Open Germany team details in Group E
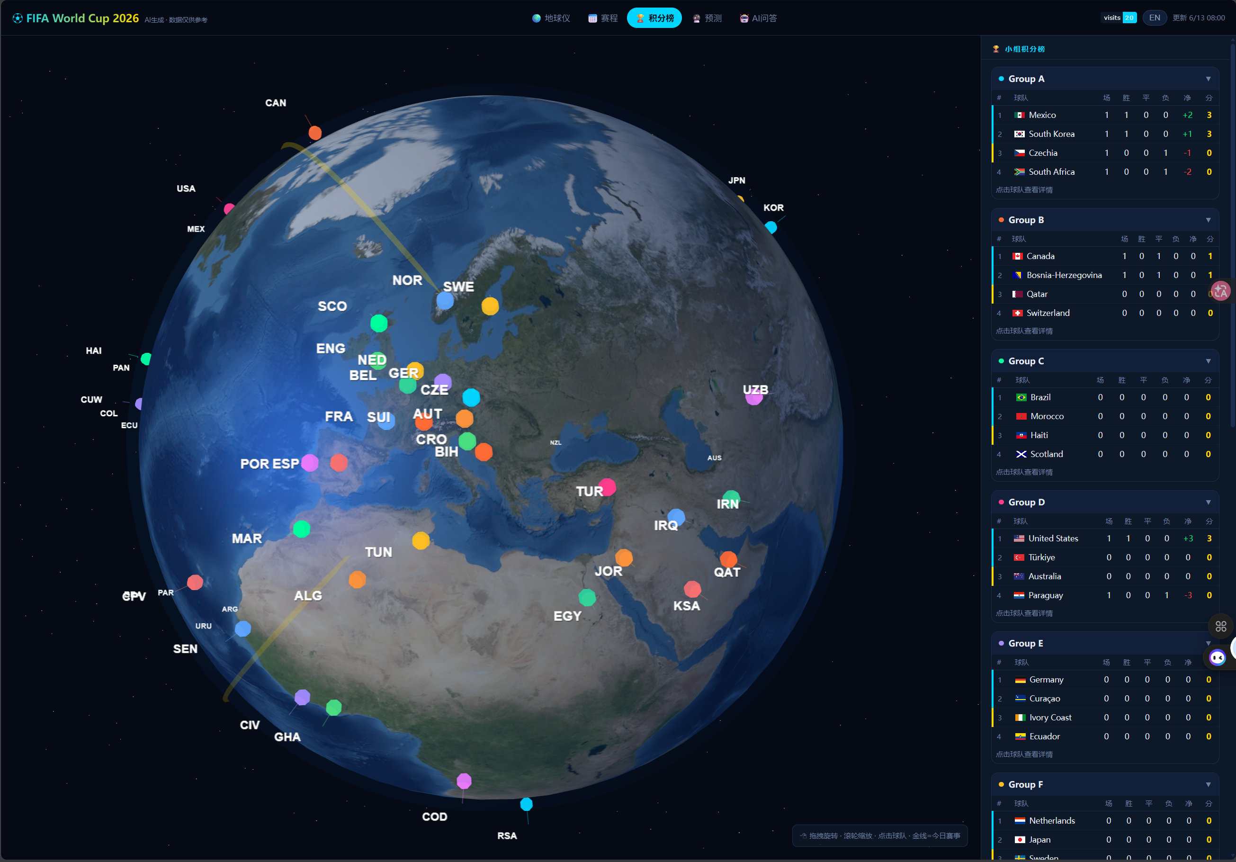Screen dimensions: 1236x862 pyautogui.click(x=1105, y=680)
